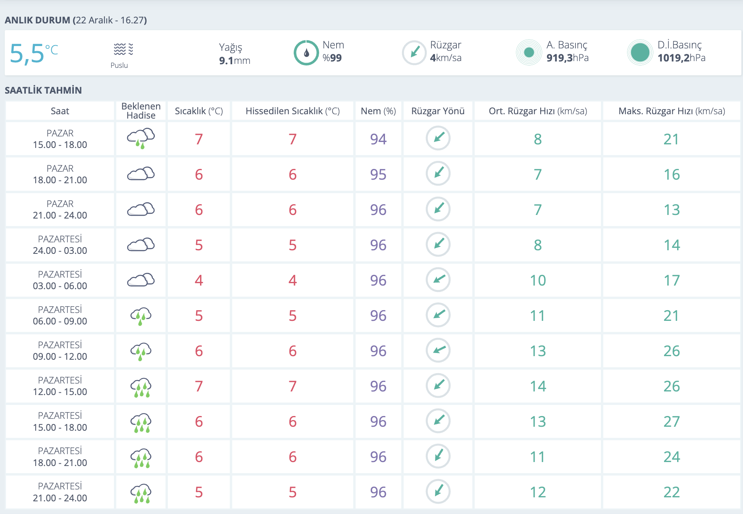This screenshot has height=514, width=743.
Task: Click the Nem humidity droplet gauge icon
Action: [306, 53]
